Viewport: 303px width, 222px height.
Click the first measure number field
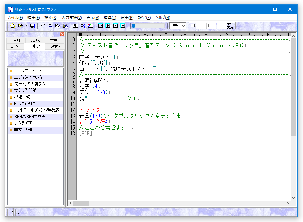(200, 26)
